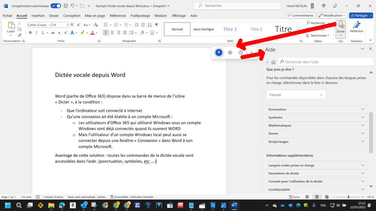Click the help pane vertical scrollbar
The height and width of the screenshot is (211, 376).
tap(371, 133)
